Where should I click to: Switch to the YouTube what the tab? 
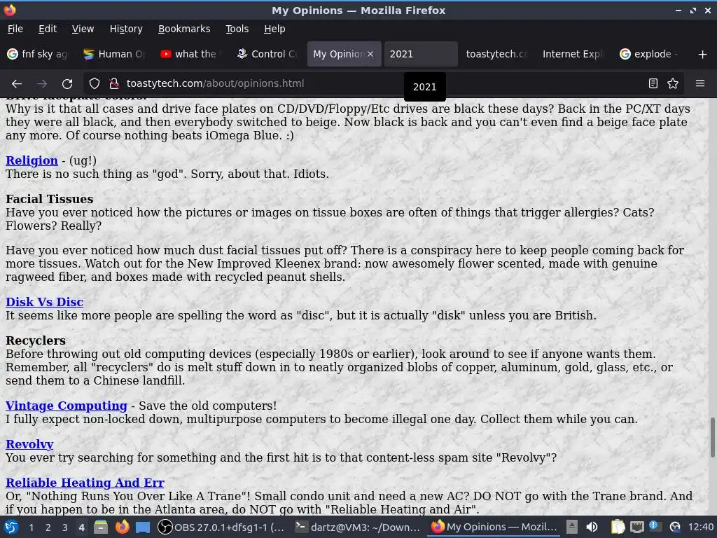[190, 54]
